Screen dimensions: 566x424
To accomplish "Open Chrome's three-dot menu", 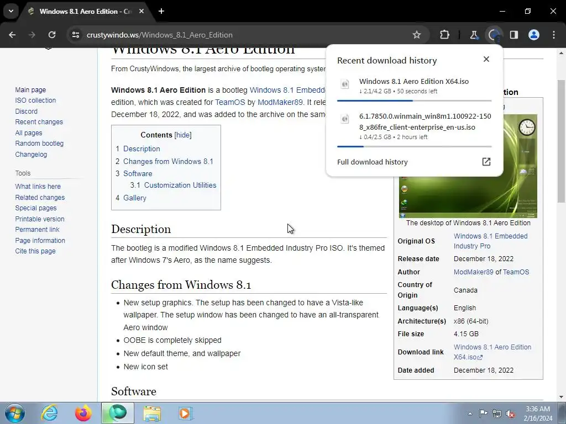I will [x=554, y=35].
